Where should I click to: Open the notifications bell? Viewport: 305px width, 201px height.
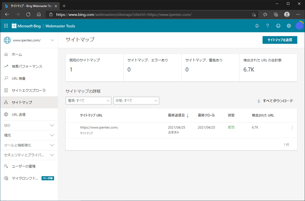tap(257, 26)
